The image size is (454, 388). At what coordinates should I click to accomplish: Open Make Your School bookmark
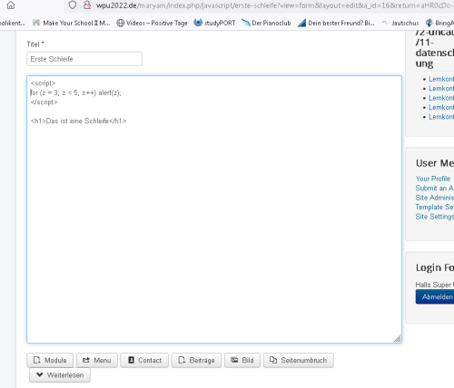pos(72,23)
